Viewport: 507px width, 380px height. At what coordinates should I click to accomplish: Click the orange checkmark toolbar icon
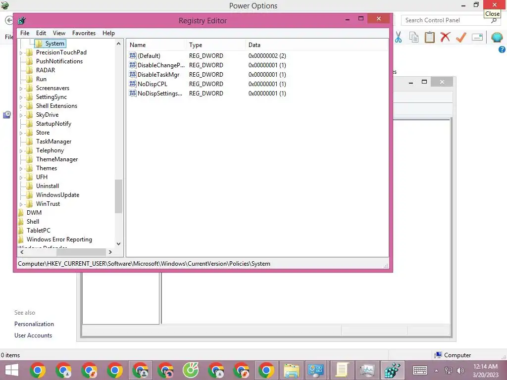[461, 37]
